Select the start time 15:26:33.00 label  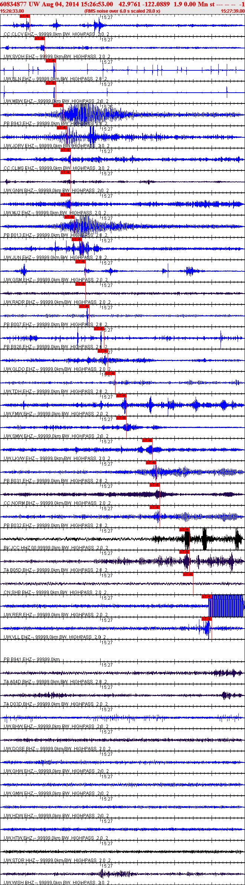pyautogui.click(x=12, y=11)
